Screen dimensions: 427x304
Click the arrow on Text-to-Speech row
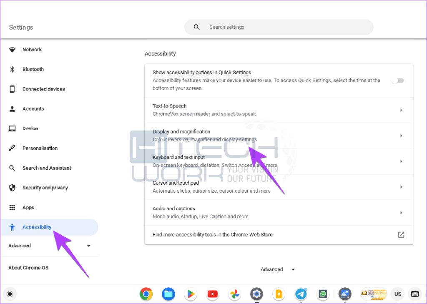tap(401, 110)
